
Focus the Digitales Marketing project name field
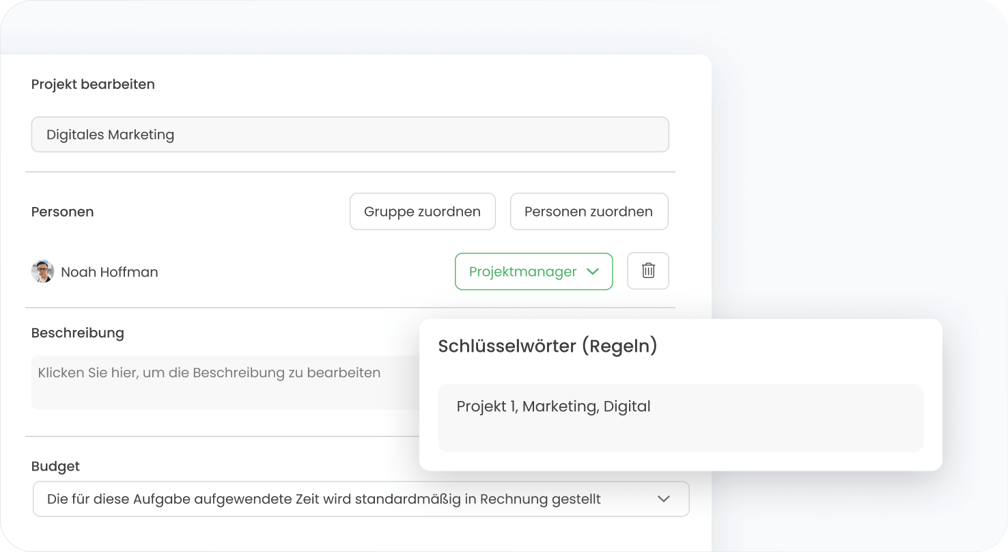350,135
